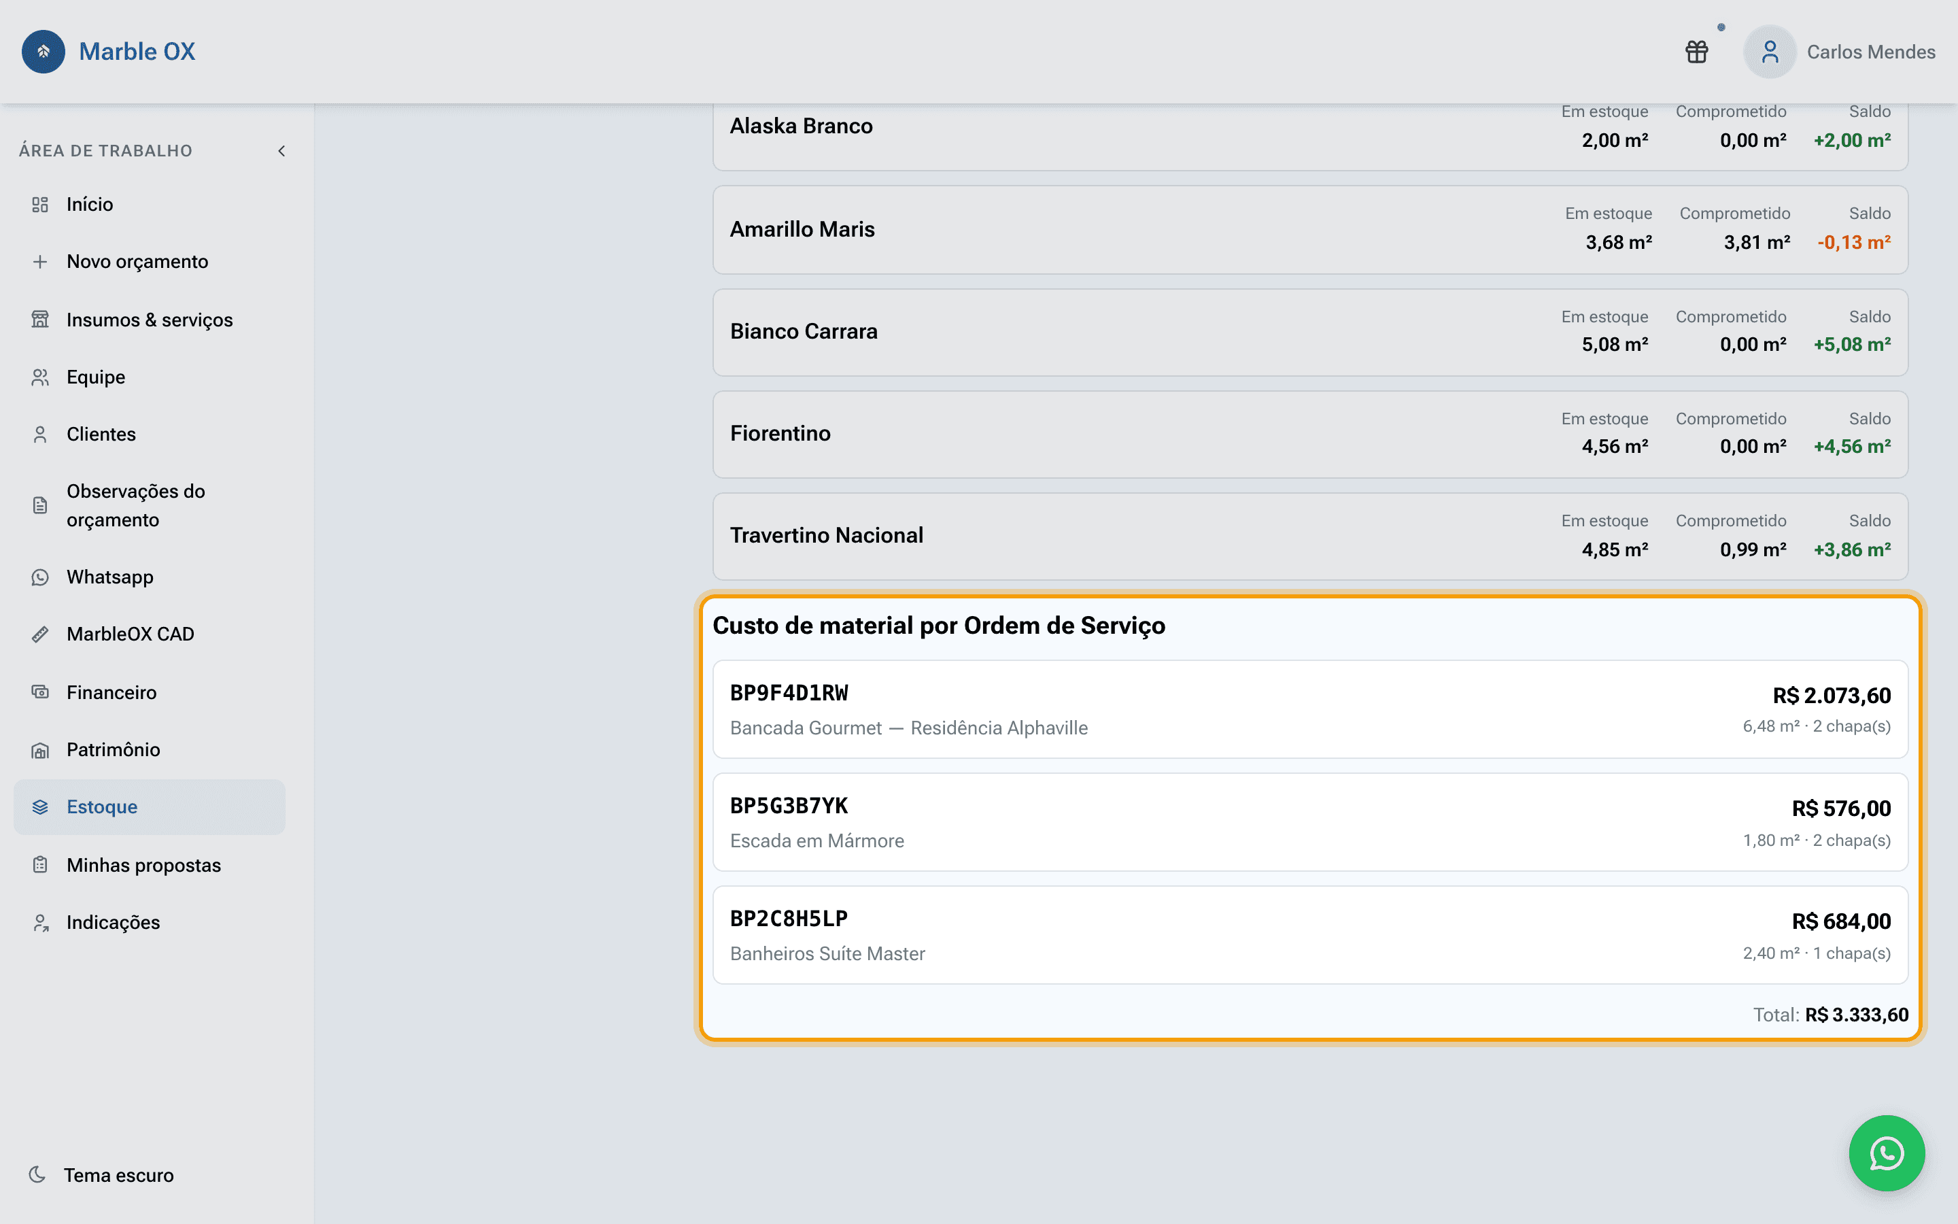Image resolution: width=1958 pixels, height=1224 pixels.
Task: Open Insumos & serviços section
Action: pyautogui.click(x=150, y=320)
